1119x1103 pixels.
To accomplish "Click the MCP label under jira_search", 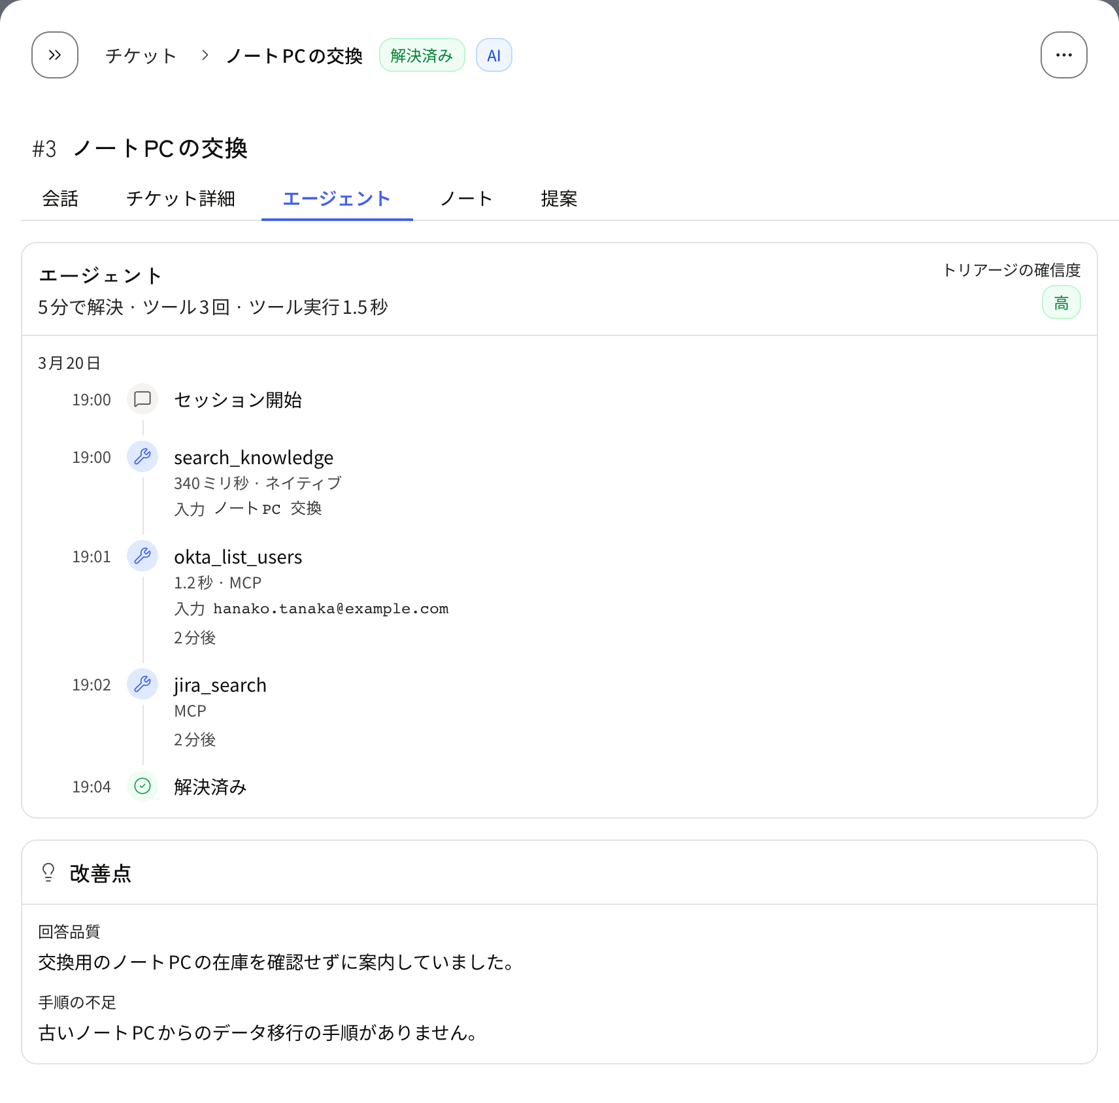I will [x=190, y=711].
